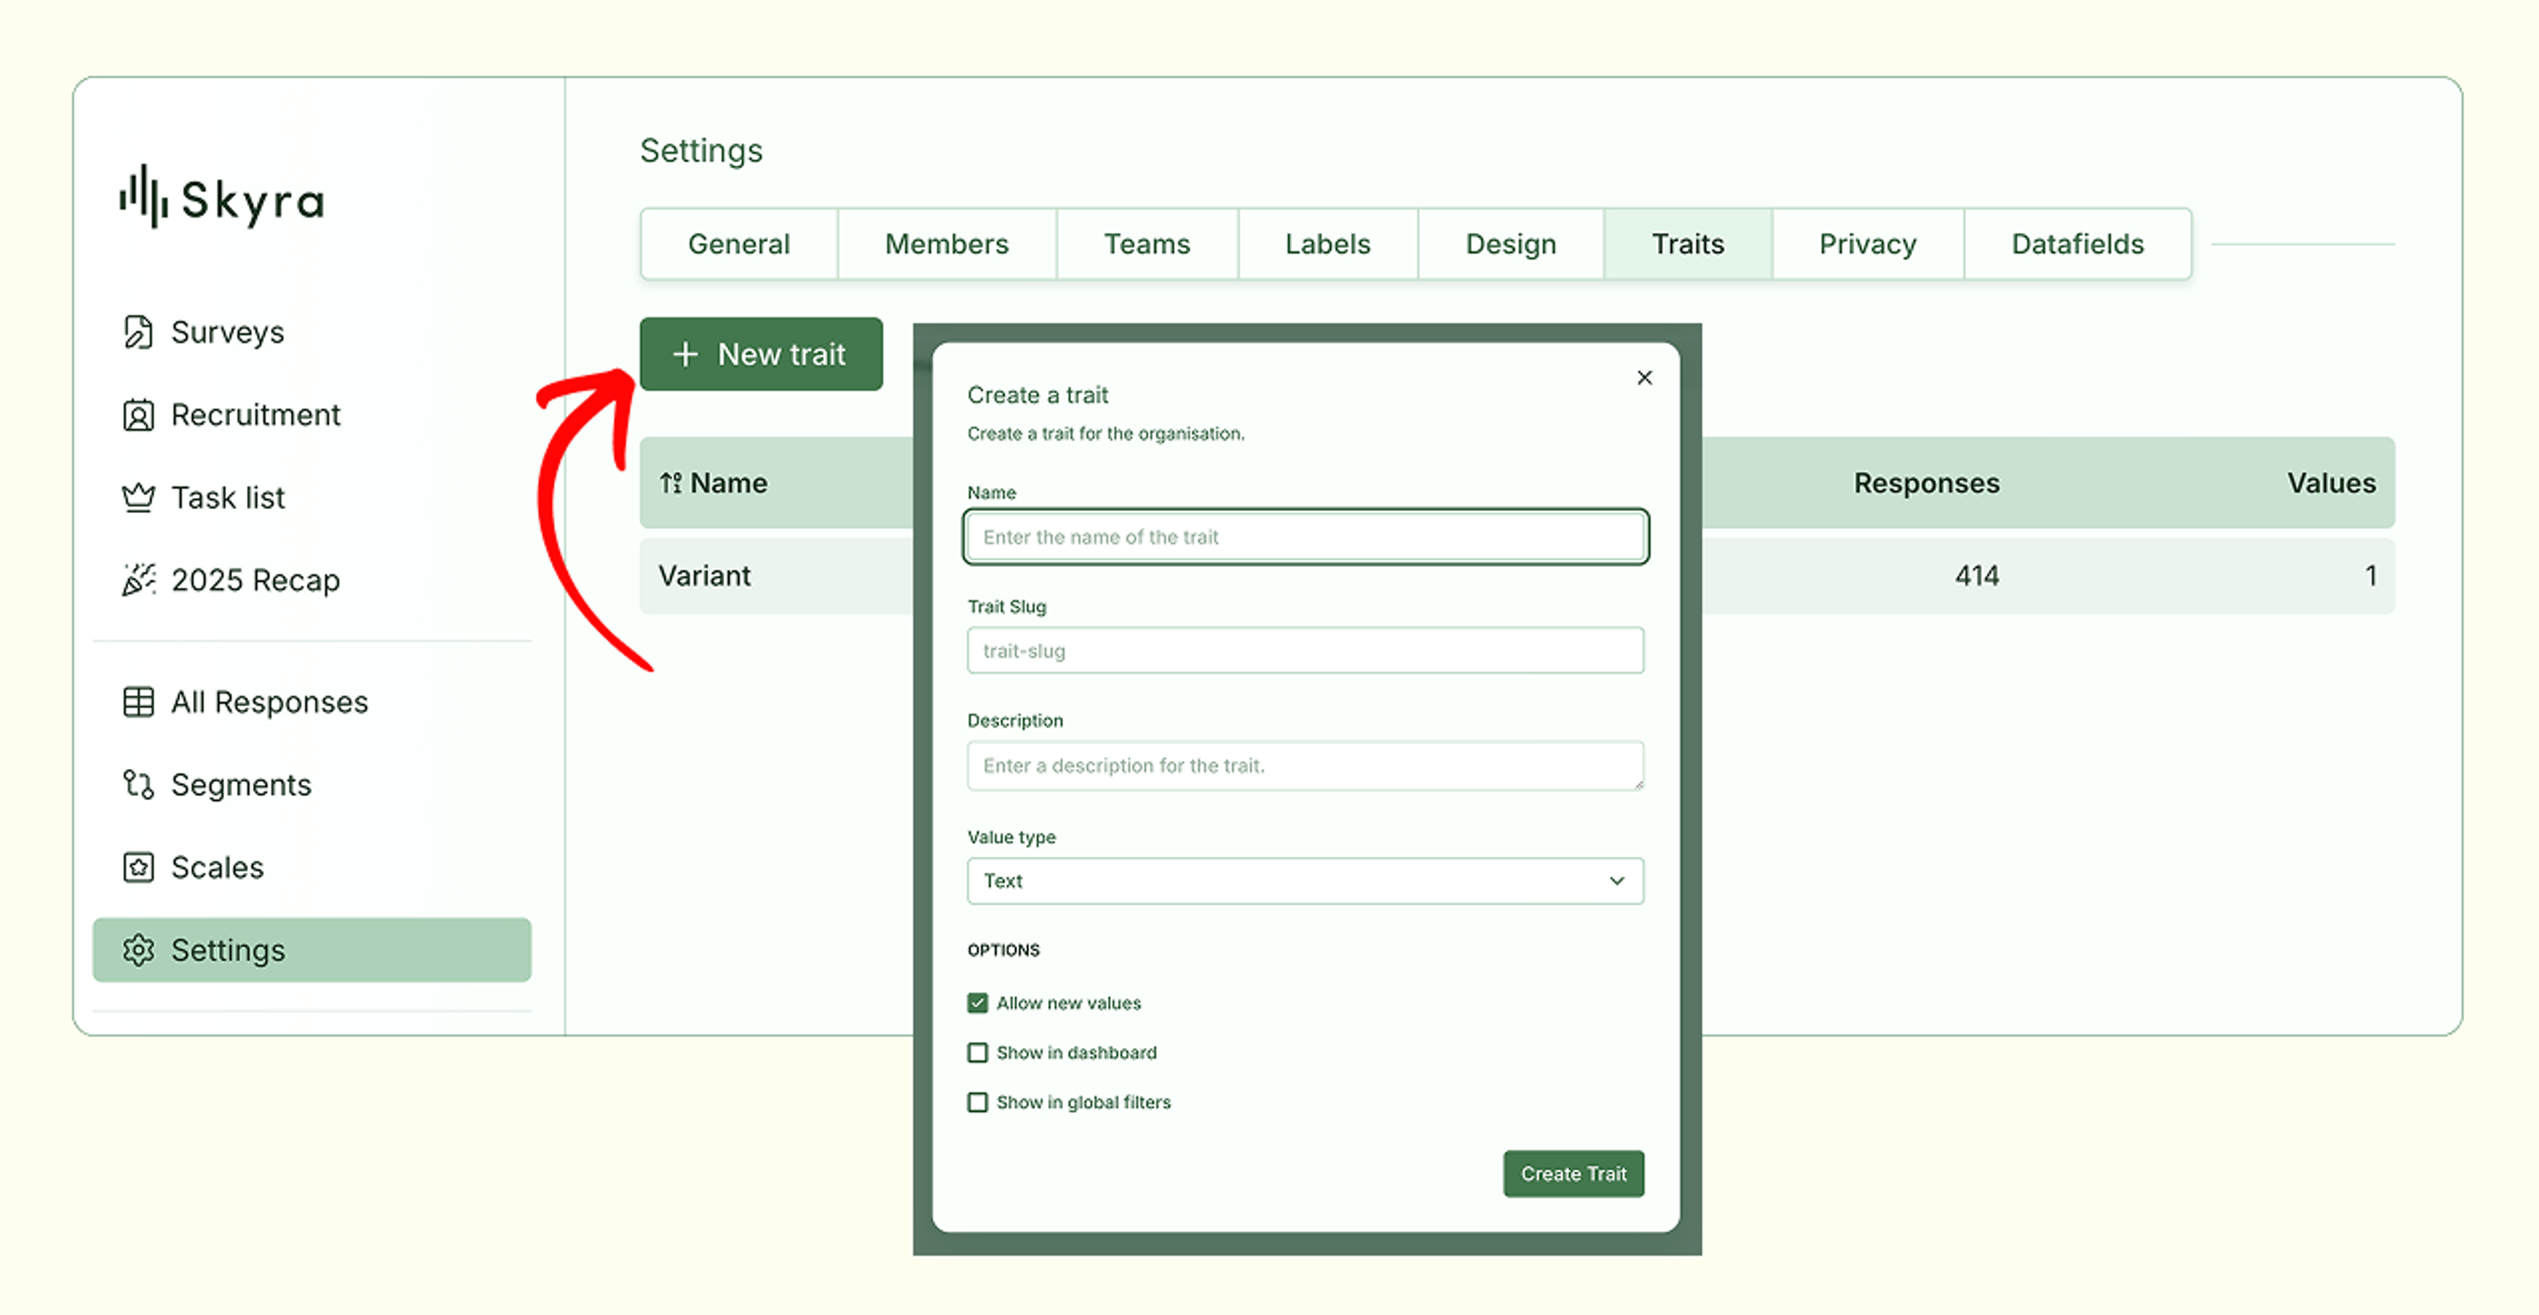
Task: Click the sort icon beside Name
Action: [671, 483]
